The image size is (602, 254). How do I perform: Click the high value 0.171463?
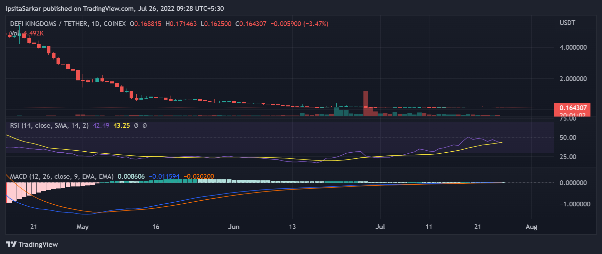pyautogui.click(x=183, y=24)
